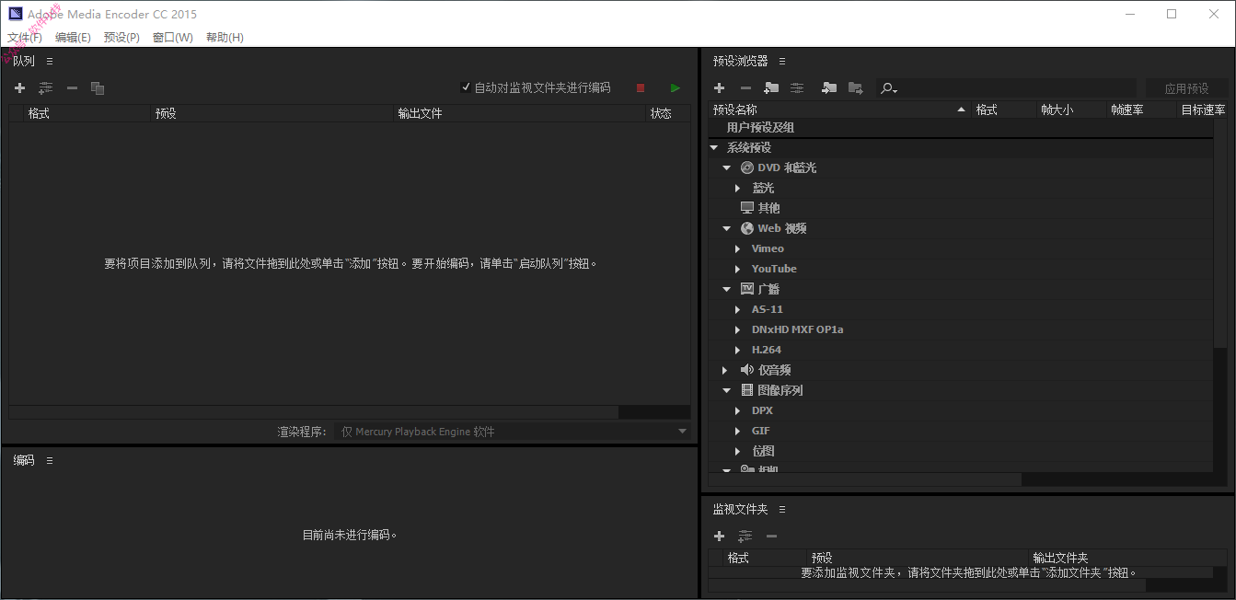Click the preset browser horizontal scrollbar
The height and width of the screenshot is (600, 1236).
(865, 479)
